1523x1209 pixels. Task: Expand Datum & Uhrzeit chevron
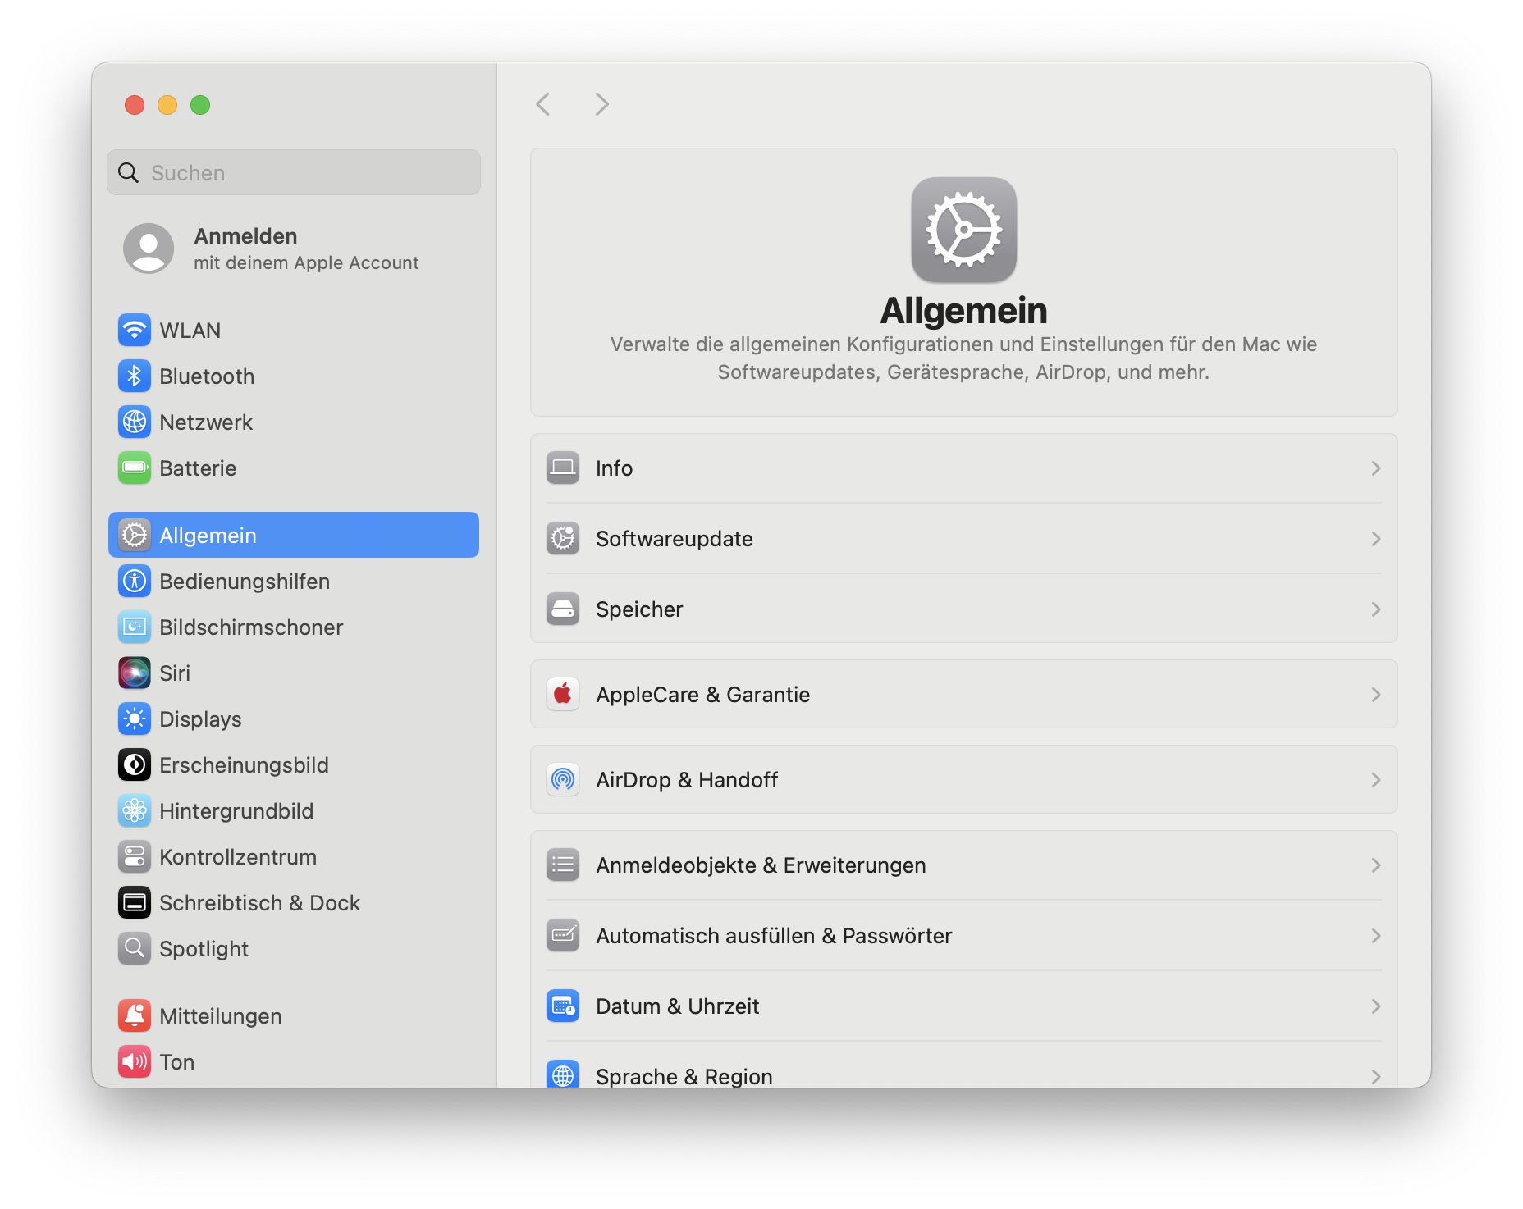1376,1006
